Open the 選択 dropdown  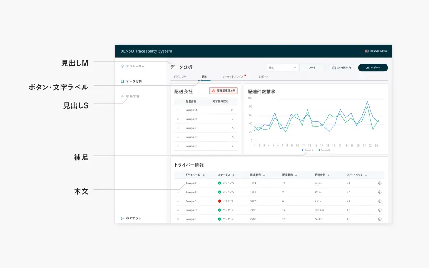coord(282,68)
